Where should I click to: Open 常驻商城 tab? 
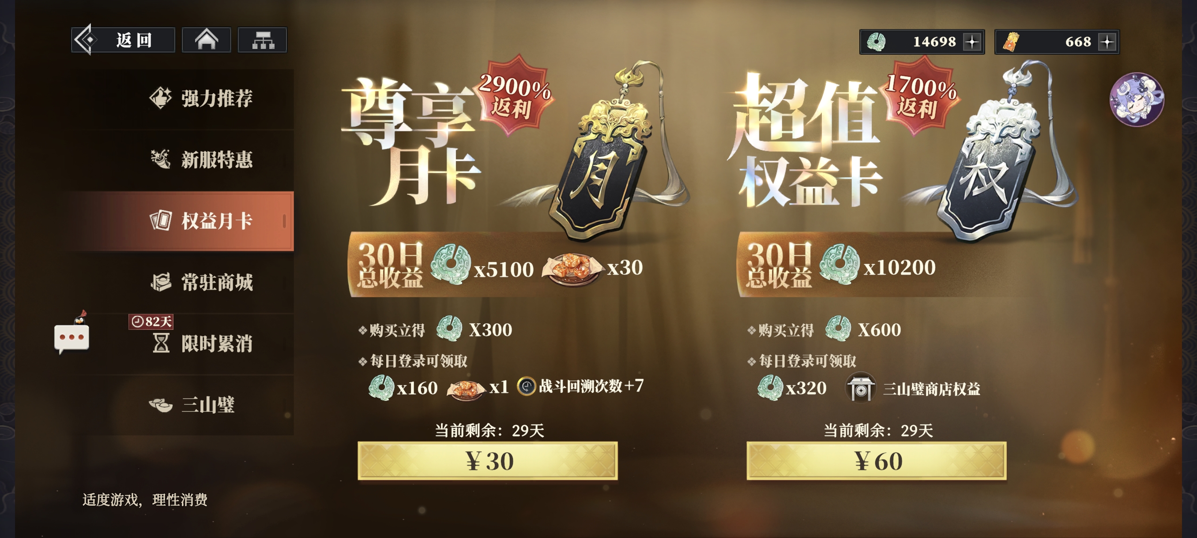tap(201, 282)
